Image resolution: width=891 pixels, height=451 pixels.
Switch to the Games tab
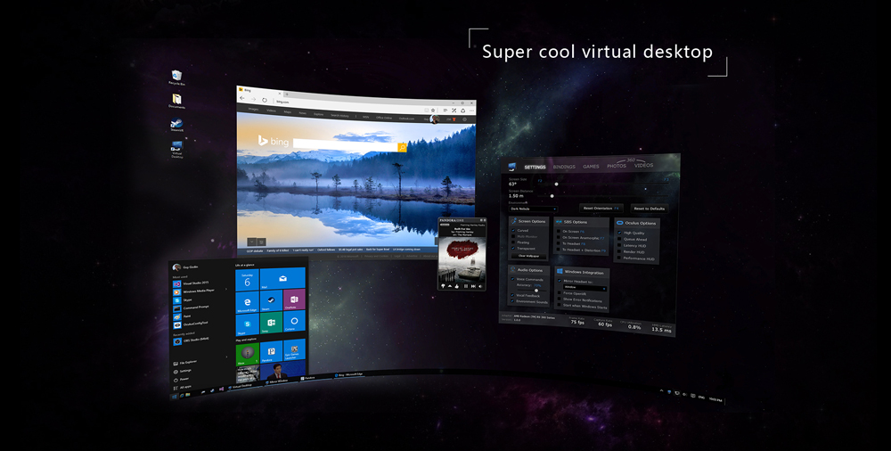click(591, 167)
